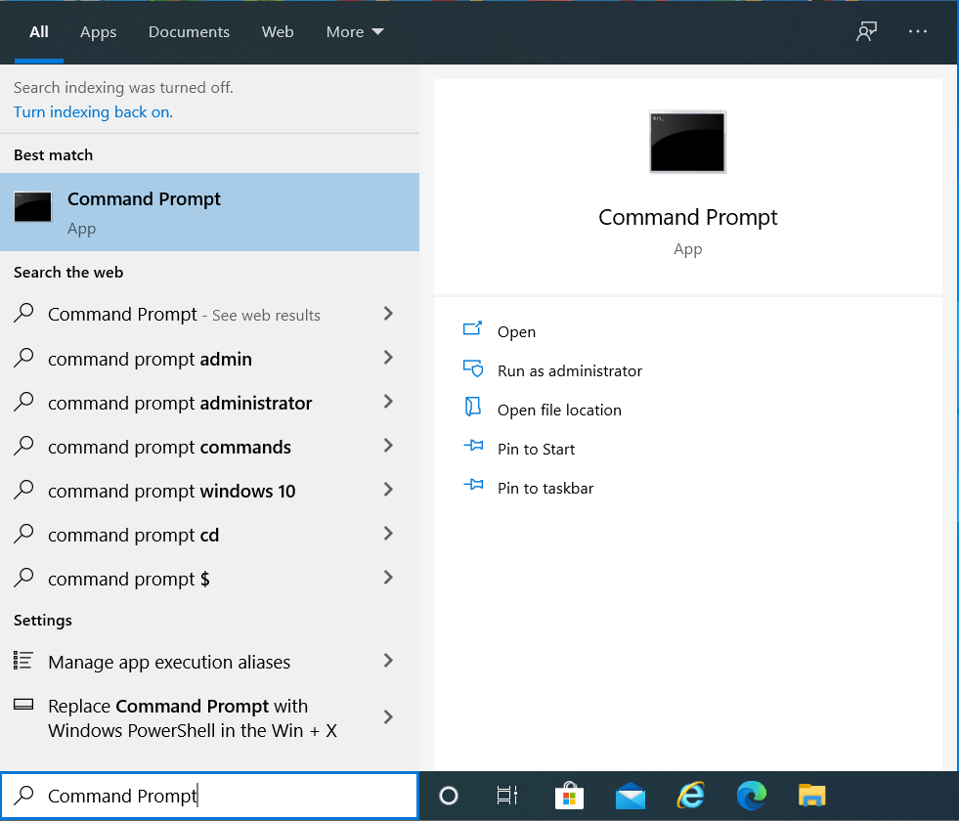959x821 pixels.
Task: Open Task View on the taskbar
Action: click(x=507, y=796)
